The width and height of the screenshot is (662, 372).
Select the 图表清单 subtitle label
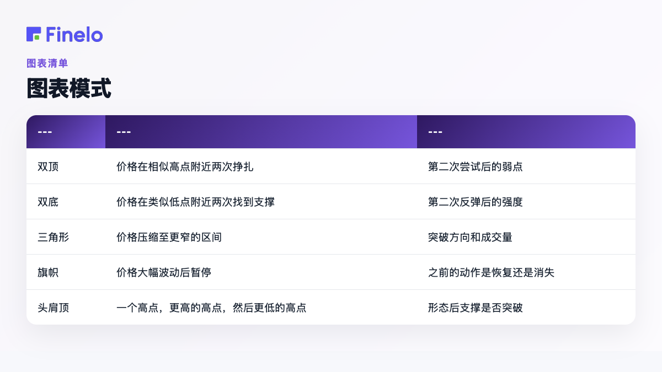click(47, 63)
